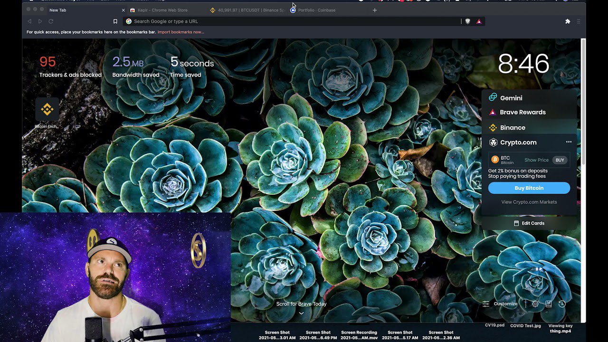Focus the Search Google or type a URL field

tap(292, 21)
